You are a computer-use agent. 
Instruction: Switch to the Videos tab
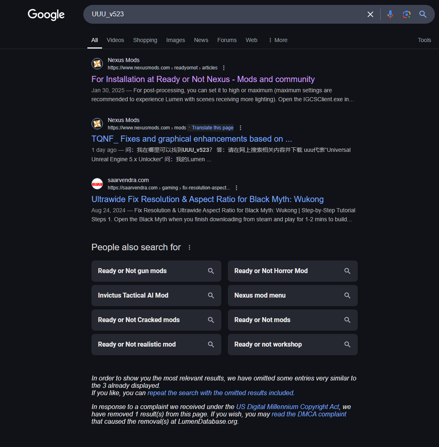coord(115,40)
